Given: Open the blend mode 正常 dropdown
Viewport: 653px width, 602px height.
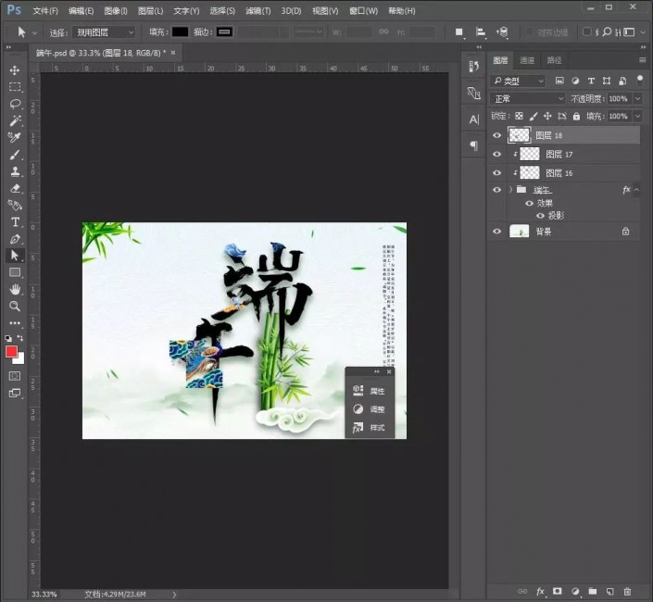Looking at the screenshot, I should [x=527, y=99].
